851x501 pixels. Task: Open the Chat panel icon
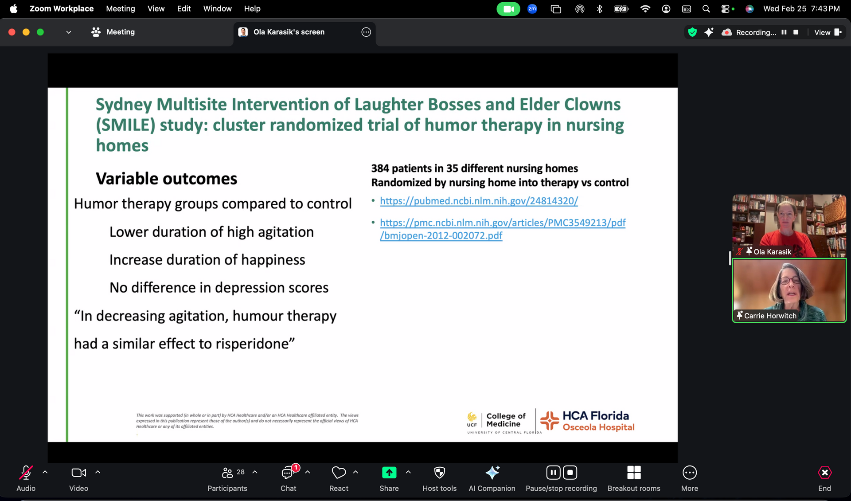coord(288,473)
